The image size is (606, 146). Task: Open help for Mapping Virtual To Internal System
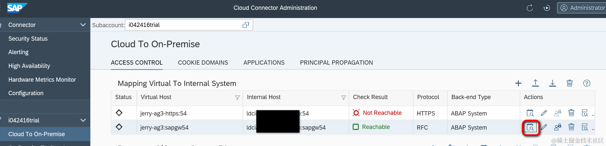tap(587, 83)
